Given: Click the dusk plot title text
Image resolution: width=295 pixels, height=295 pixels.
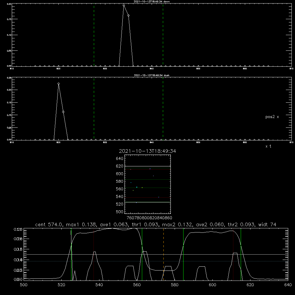Looking at the screenshot, I should pyautogui.click(x=152, y=75).
